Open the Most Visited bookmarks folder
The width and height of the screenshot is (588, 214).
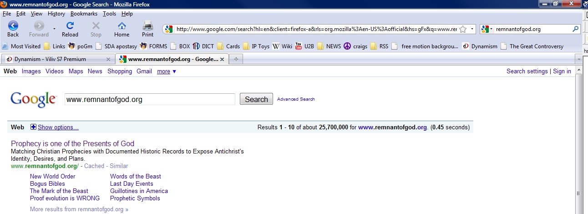pyautogui.click(x=21, y=46)
